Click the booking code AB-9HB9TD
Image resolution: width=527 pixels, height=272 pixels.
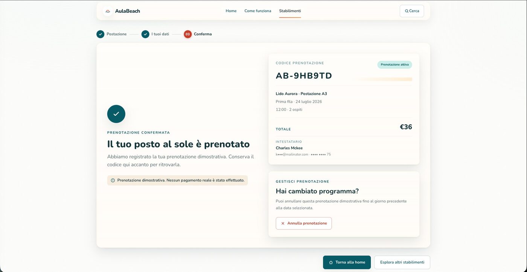(x=304, y=76)
